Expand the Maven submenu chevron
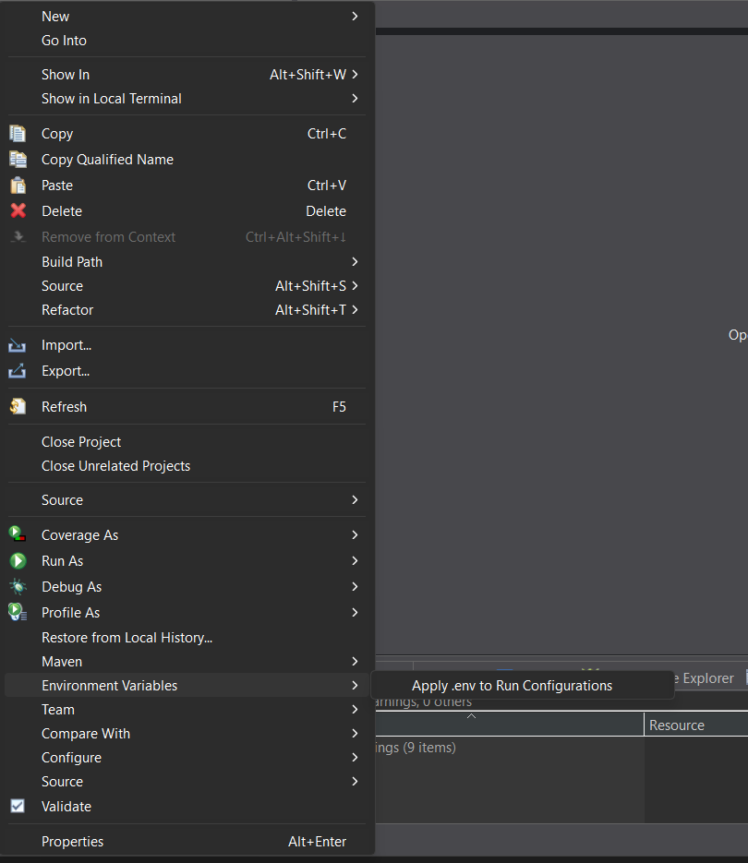Screen dimensions: 748x863 tap(355, 661)
